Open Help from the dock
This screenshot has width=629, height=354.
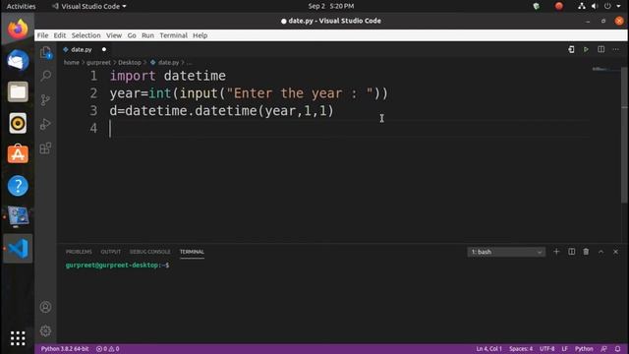pos(18,186)
